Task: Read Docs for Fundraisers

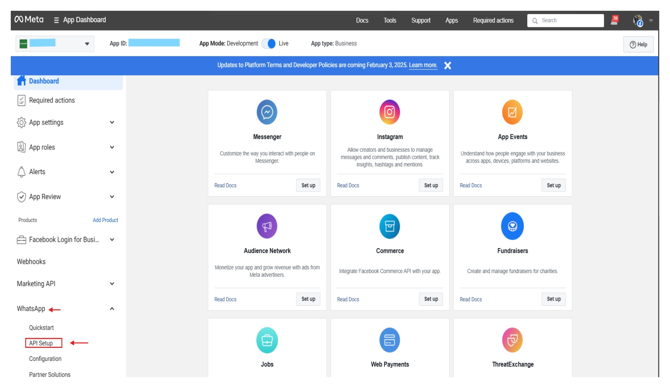Action: (471, 299)
